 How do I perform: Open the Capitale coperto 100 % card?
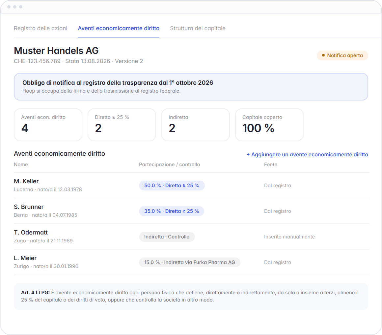(269, 124)
